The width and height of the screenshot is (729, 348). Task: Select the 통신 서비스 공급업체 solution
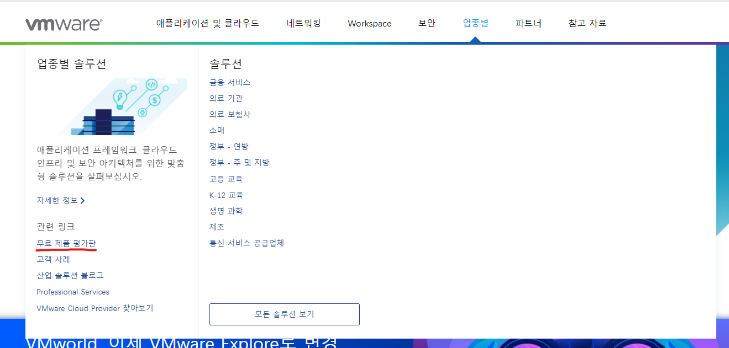point(247,243)
